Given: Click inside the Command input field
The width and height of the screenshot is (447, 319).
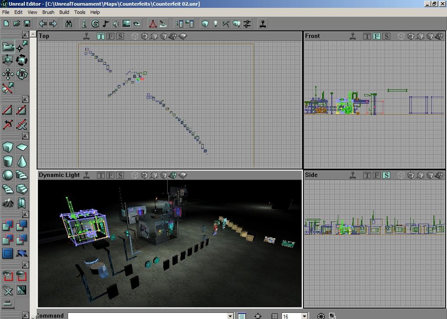Looking at the screenshot, I should (x=148, y=316).
